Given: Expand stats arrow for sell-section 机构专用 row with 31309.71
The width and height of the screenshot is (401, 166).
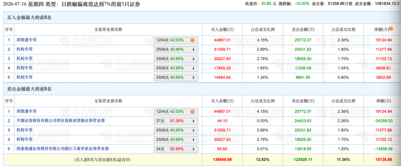Looking at the screenshot, I should pyautogui.click(x=193, y=130).
